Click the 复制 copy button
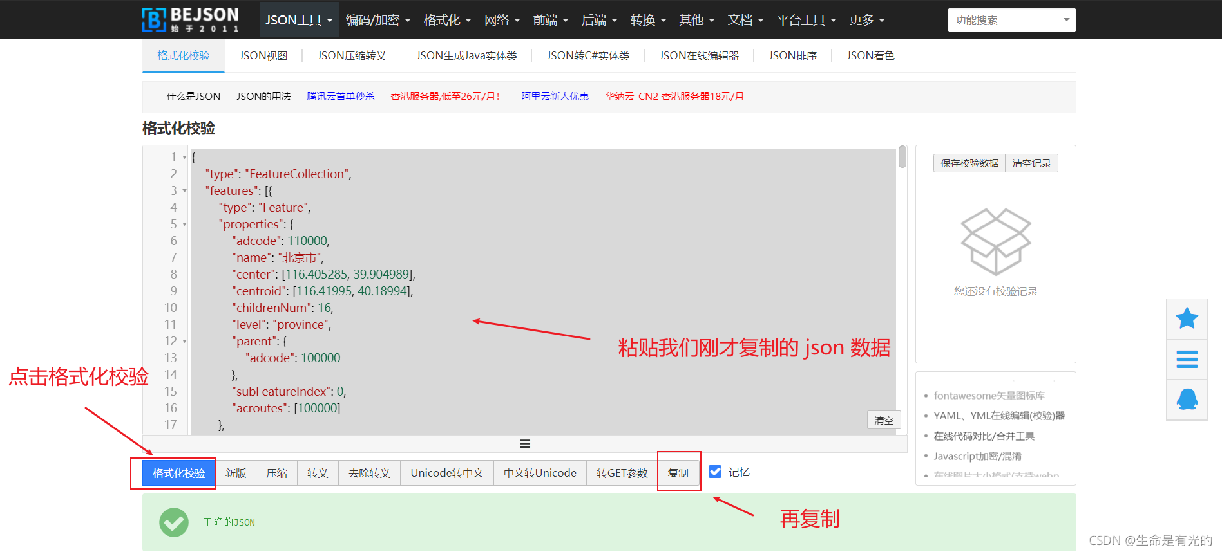 (x=678, y=473)
